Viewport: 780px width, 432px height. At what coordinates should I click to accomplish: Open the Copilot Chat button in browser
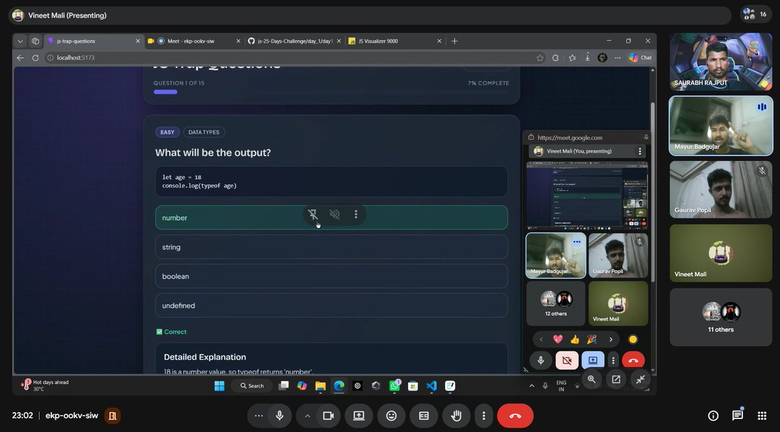(640, 57)
